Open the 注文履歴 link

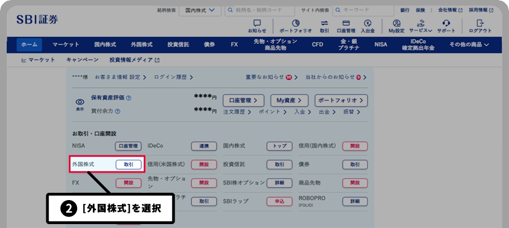pos(237,112)
